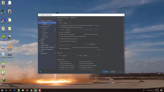Click Settings dialog vertical scrollbar
164x92 pixels.
(124, 39)
